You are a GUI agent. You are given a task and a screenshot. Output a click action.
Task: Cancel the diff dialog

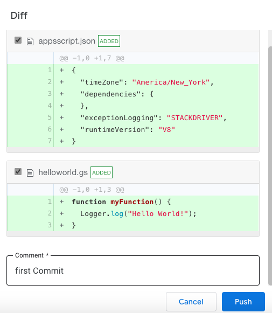pyautogui.click(x=191, y=302)
